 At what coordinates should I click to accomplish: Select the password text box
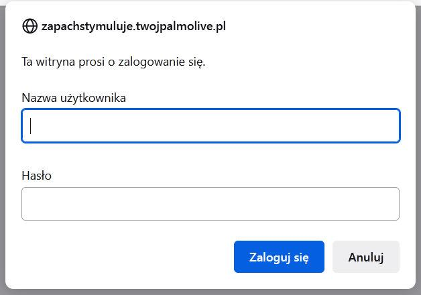click(x=210, y=204)
